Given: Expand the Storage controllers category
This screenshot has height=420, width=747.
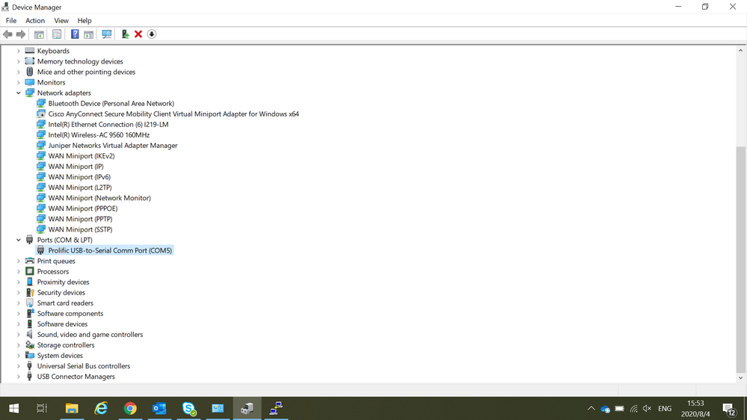Looking at the screenshot, I should pos(19,345).
